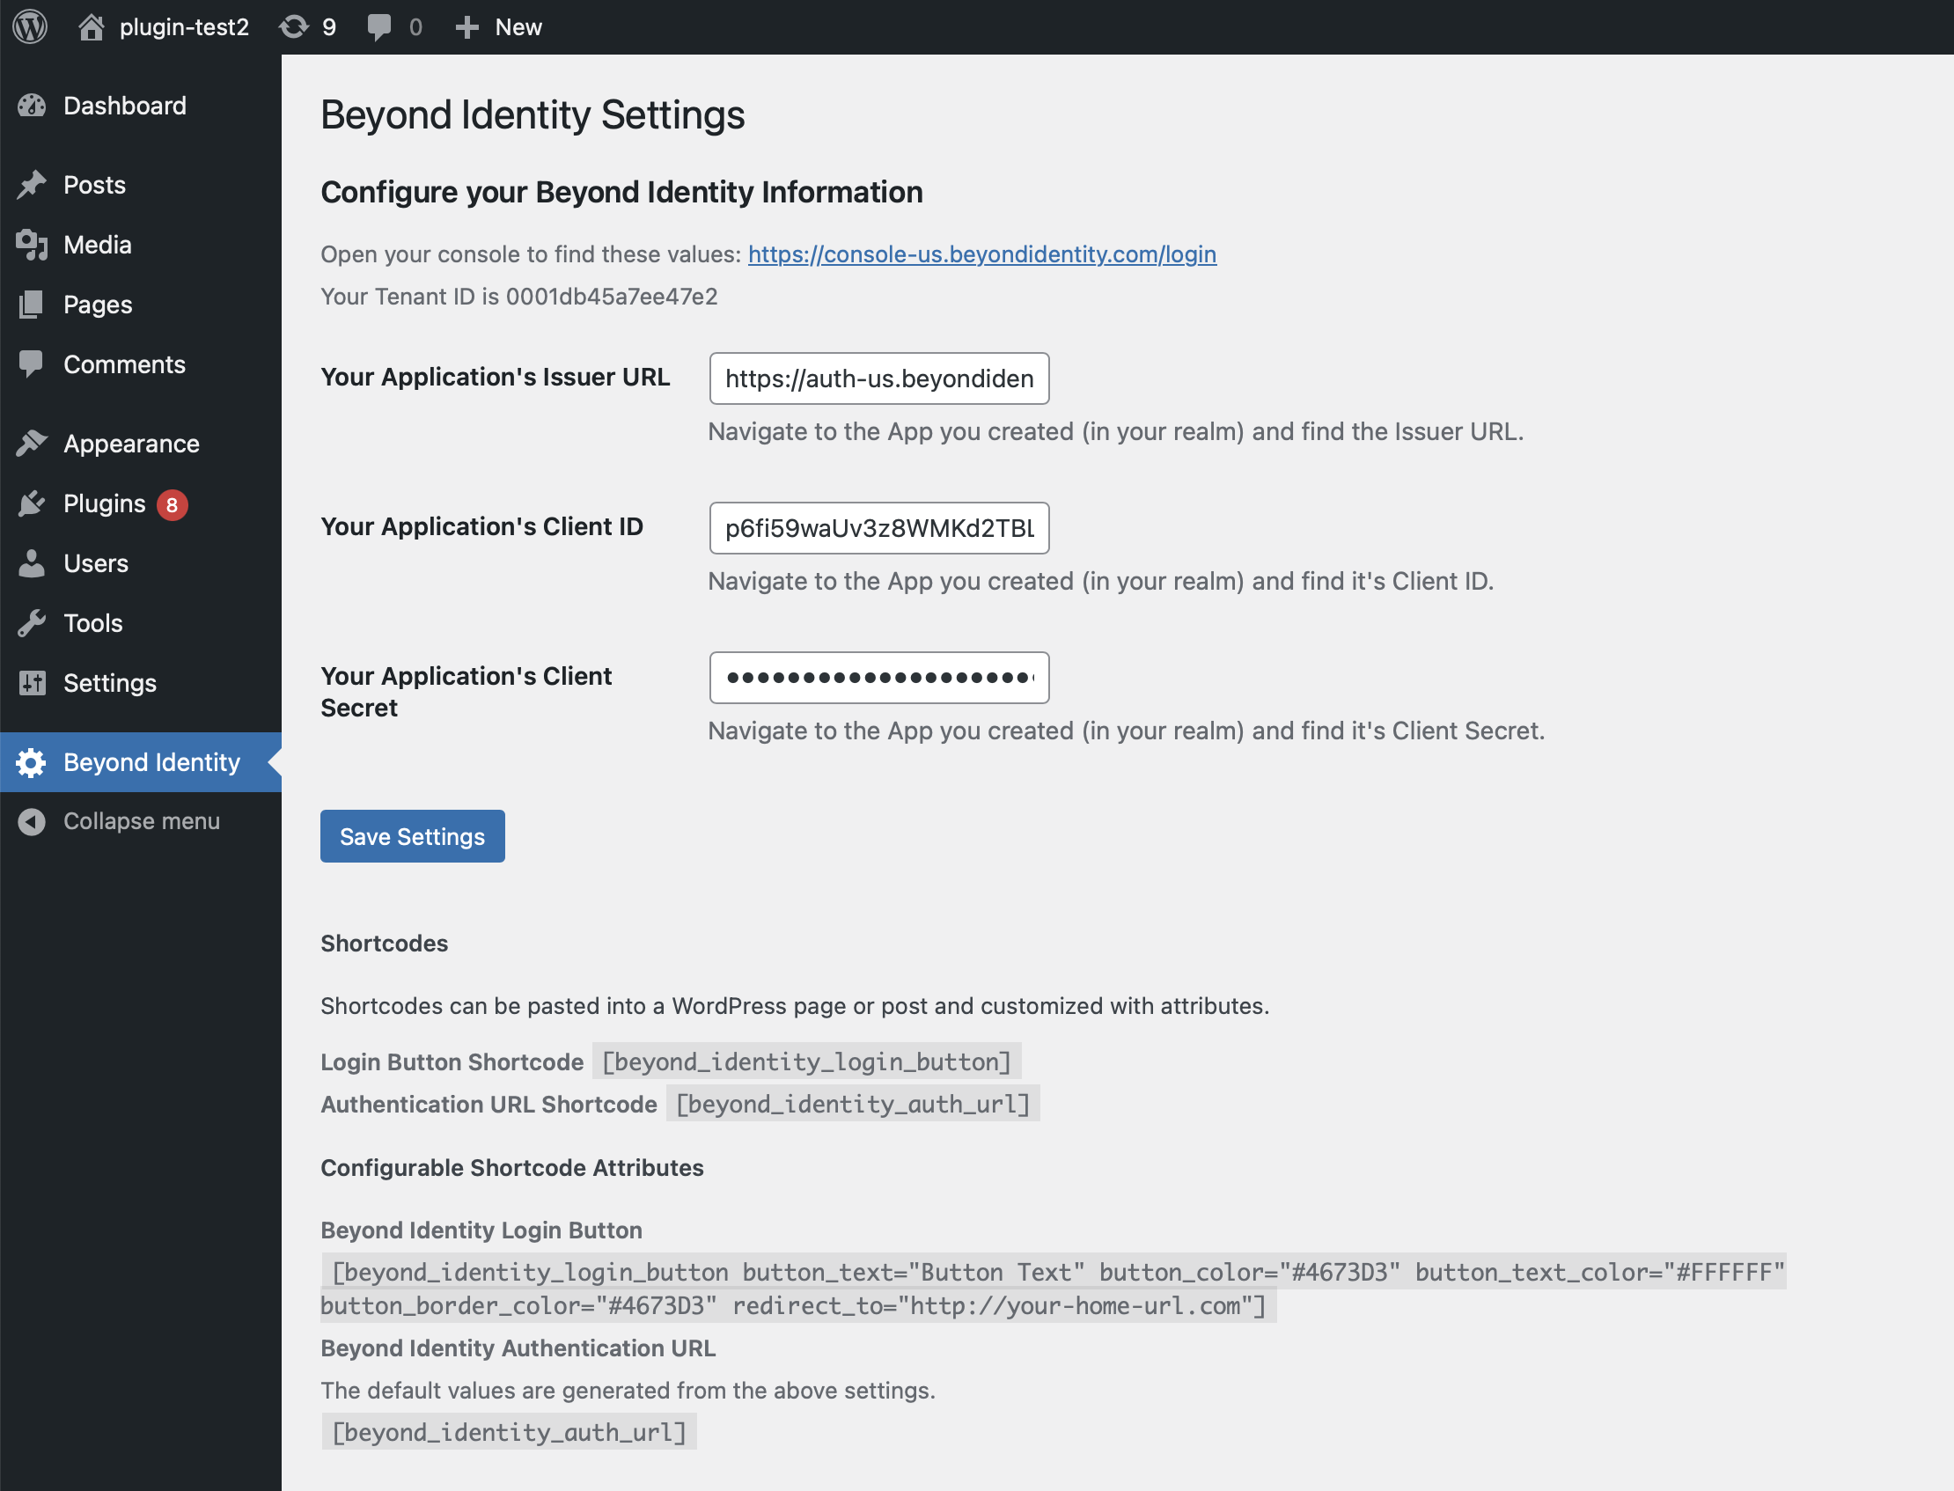
Task: Click the Users sidebar item
Action: coord(96,562)
